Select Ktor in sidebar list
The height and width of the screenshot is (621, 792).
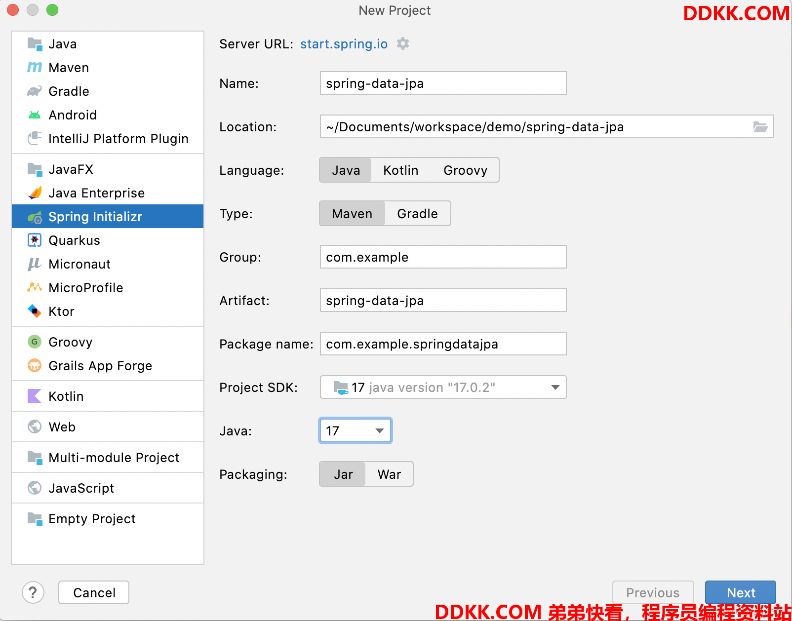click(x=108, y=311)
